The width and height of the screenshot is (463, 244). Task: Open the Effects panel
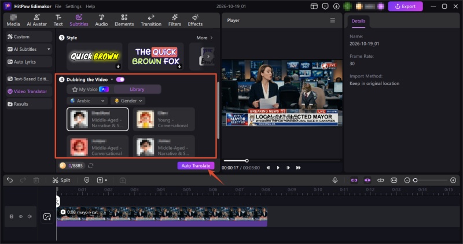pyautogui.click(x=195, y=20)
